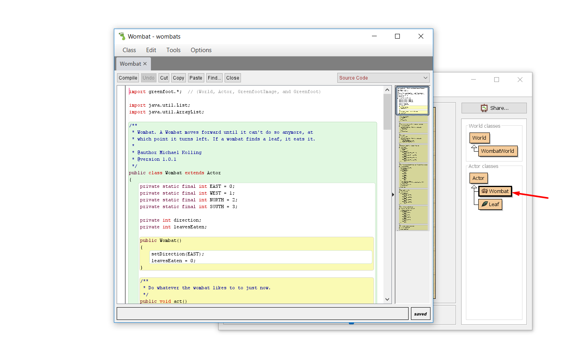Open the Edit menu

click(x=151, y=50)
